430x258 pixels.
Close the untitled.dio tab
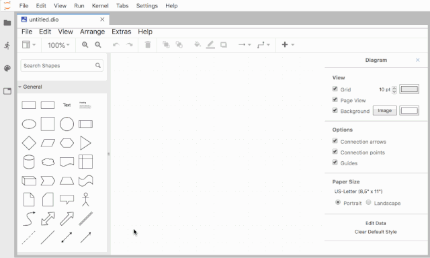(102, 19)
